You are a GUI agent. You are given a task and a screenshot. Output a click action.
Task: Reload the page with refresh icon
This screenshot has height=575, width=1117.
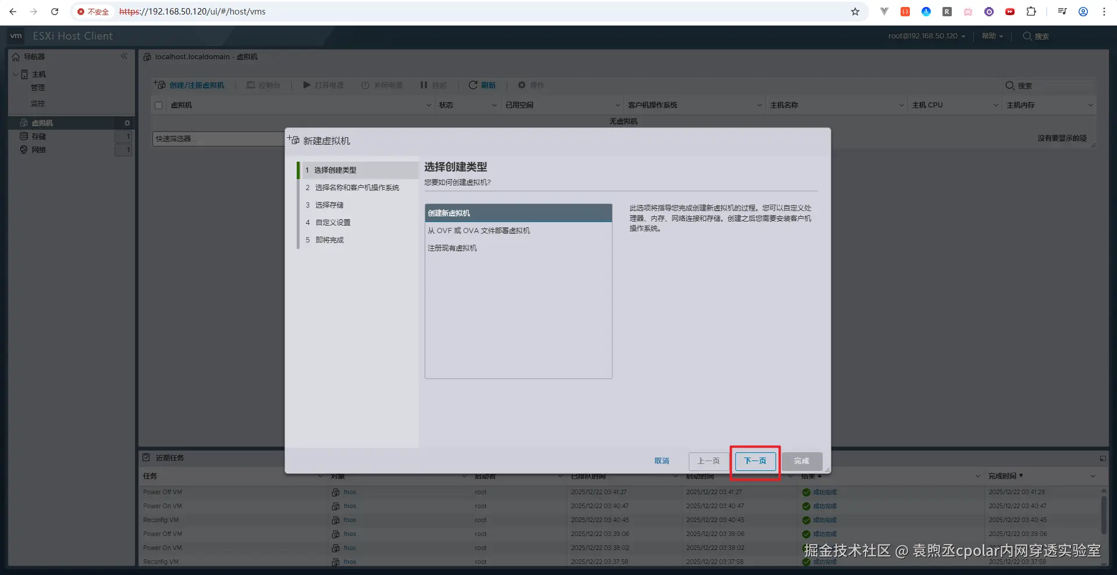click(55, 12)
